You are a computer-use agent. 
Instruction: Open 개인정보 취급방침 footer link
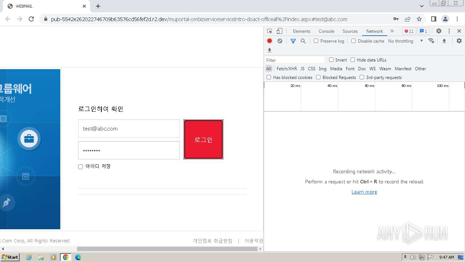click(213, 241)
